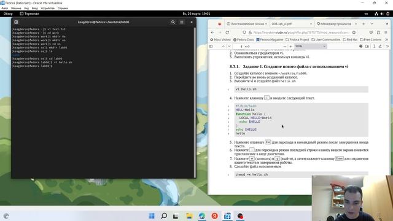Open Firefox extensions puzzle icon
The height and width of the screenshot is (221, 393).
(x=378, y=33)
